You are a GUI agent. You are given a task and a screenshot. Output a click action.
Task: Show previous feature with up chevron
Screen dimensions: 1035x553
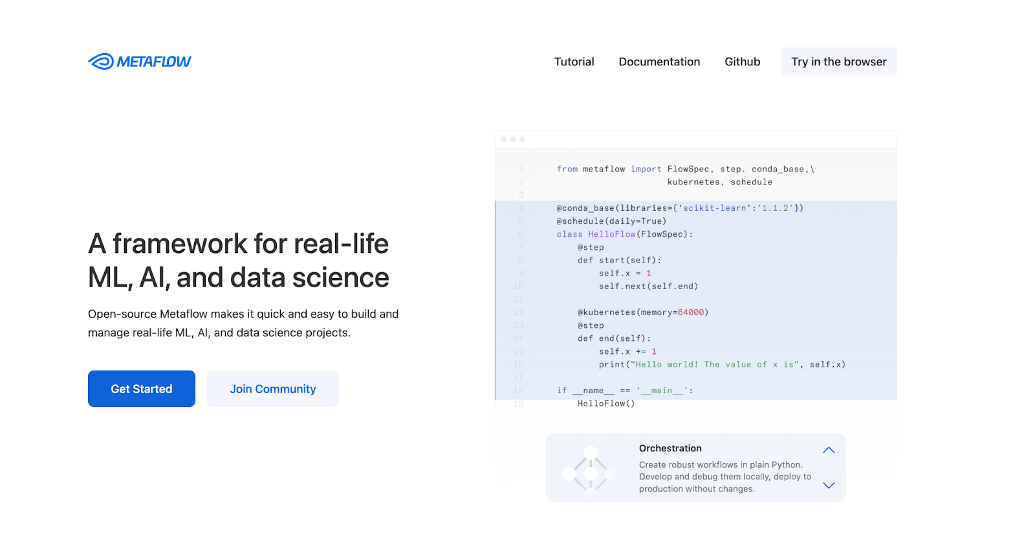click(829, 450)
